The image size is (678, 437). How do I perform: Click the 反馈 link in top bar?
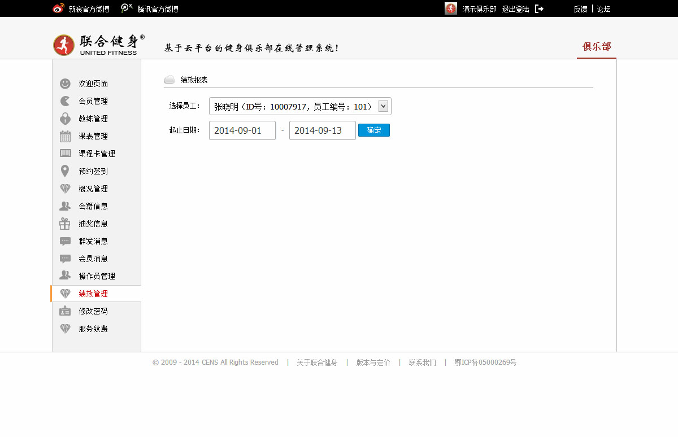[x=580, y=9]
